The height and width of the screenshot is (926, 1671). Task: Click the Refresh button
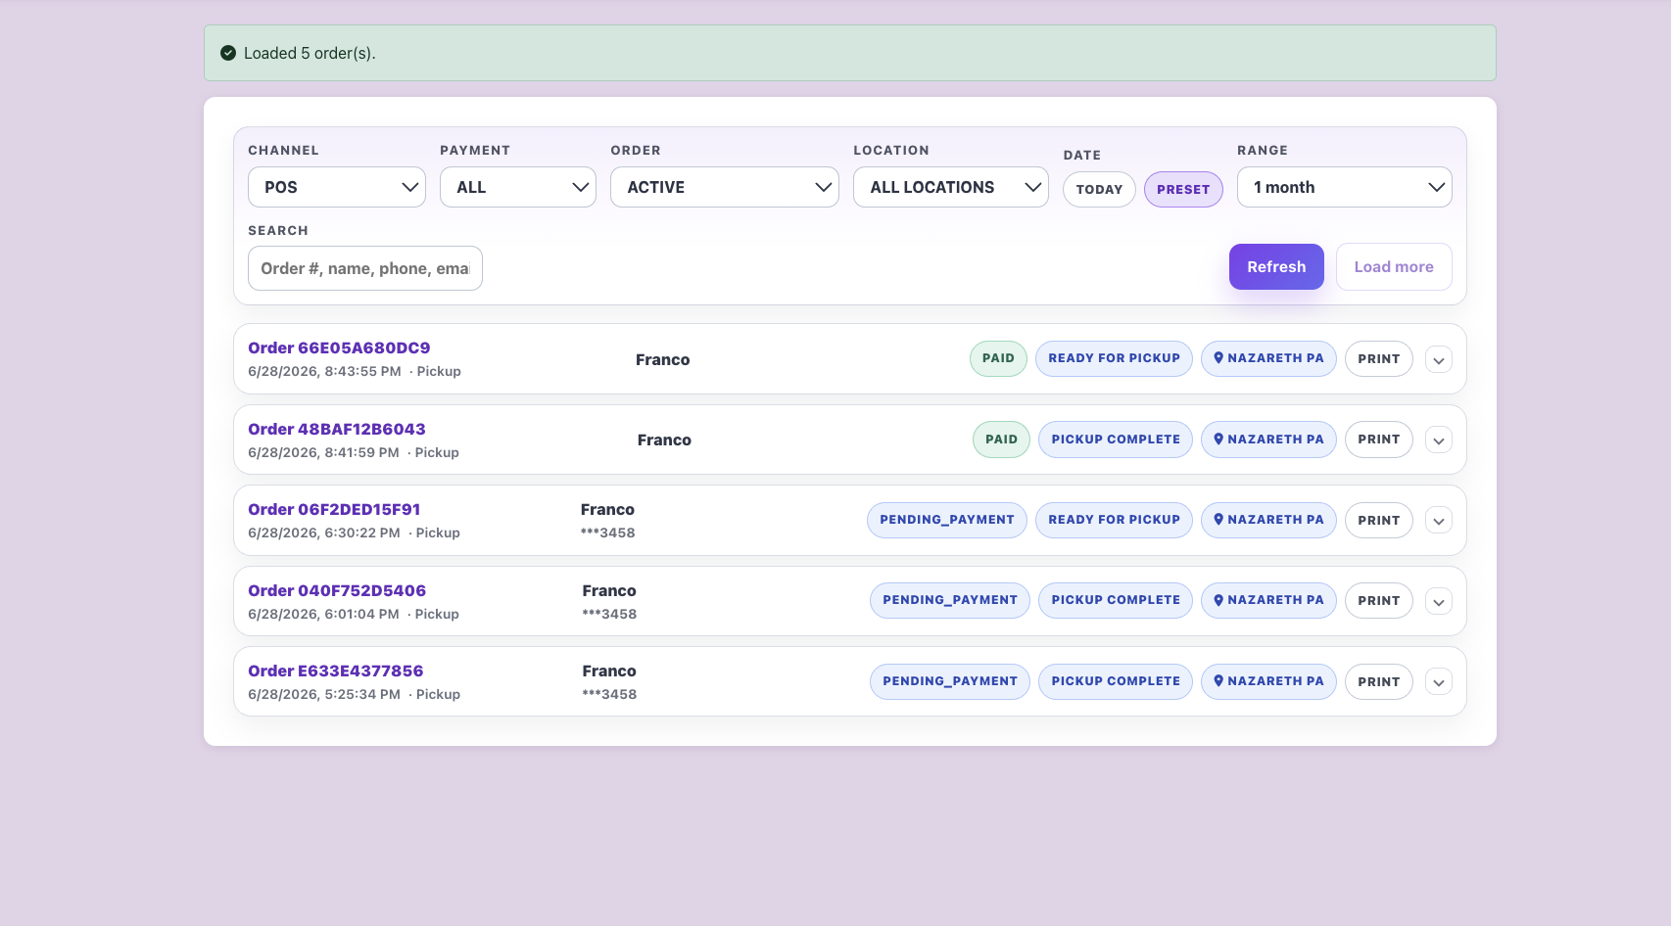pos(1276,267)
